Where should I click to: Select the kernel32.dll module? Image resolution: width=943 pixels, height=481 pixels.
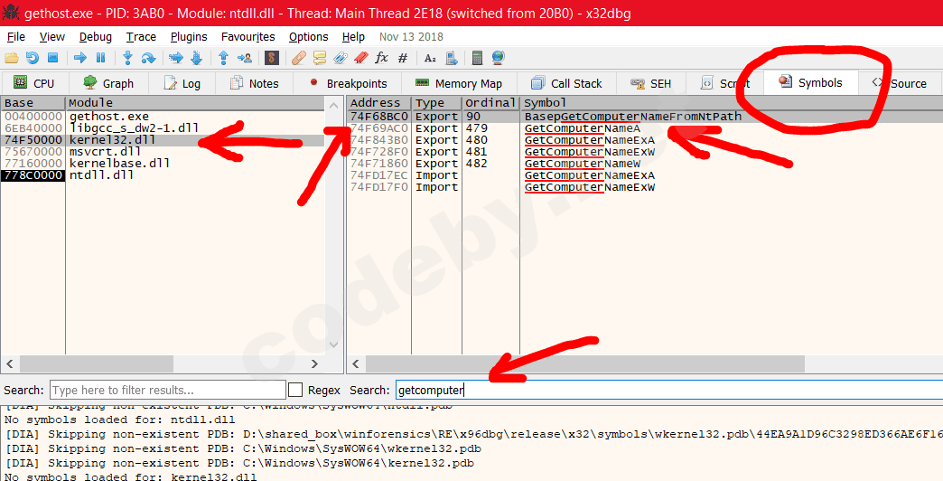tap(163, 139)
